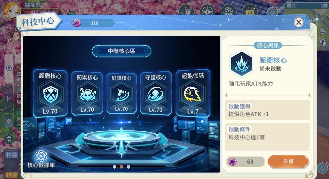Open the 招募 recruit chat tab
Image resolution: width=329 pixels, height=179 pixels.
(12, 155)
